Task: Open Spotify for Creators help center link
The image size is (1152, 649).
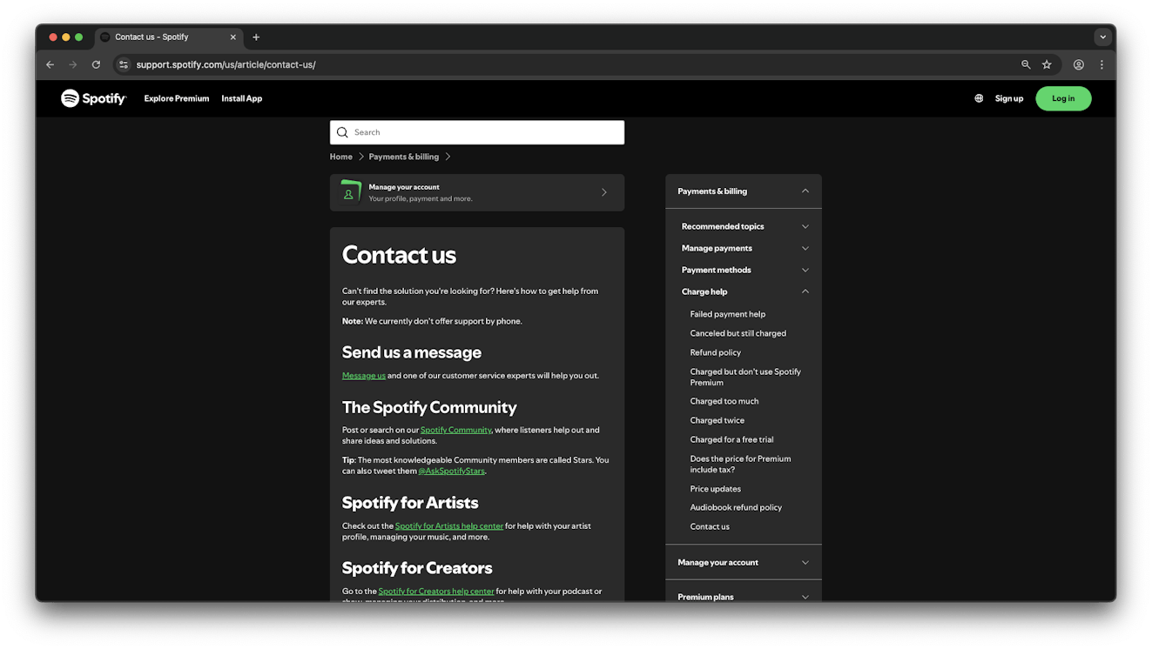Action: pos(436,591)
